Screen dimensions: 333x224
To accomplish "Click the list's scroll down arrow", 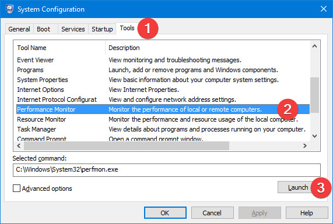I will pos(314,136).
